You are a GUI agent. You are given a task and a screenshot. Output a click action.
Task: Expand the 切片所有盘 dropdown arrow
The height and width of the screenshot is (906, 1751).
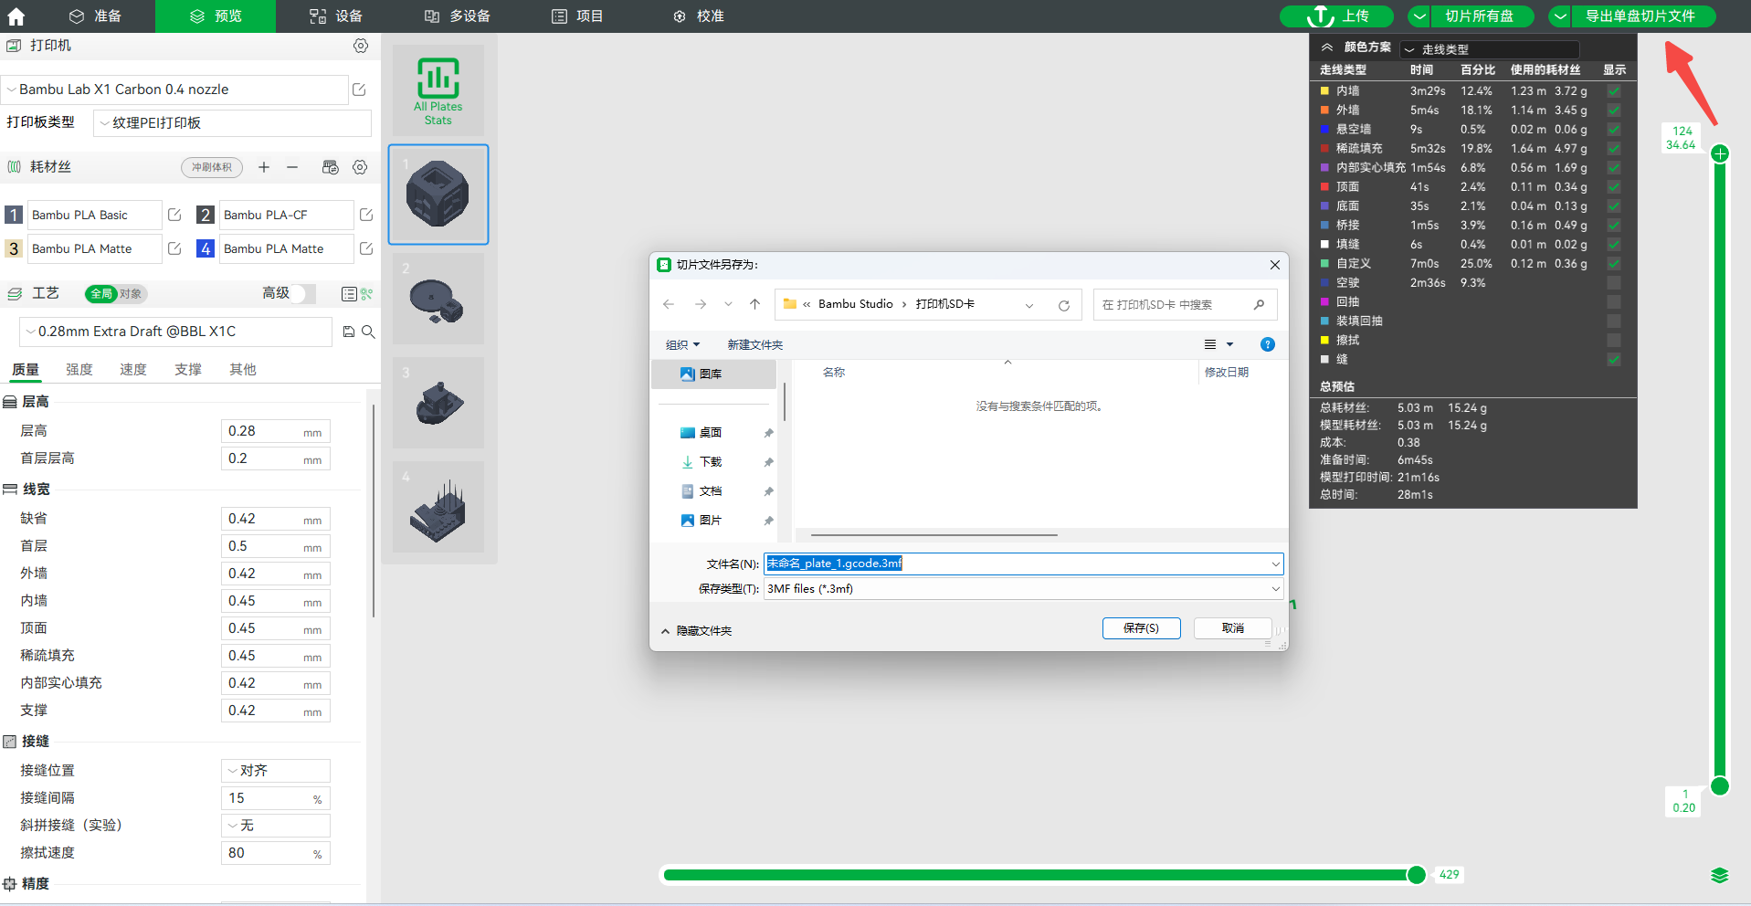coord(1419,16)
